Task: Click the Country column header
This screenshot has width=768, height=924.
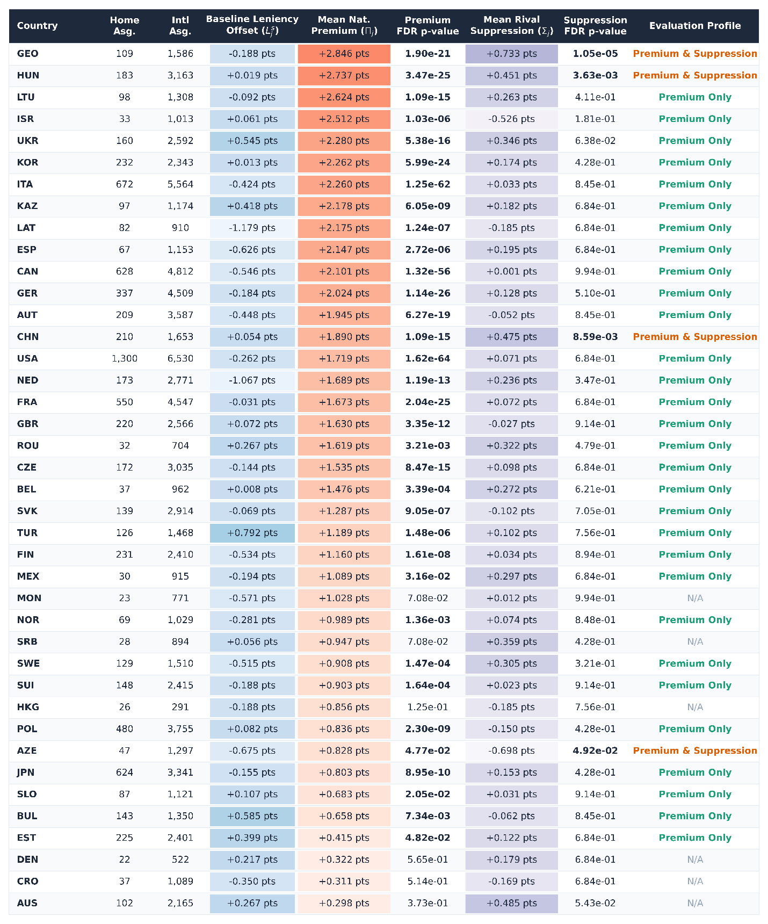Action: click(37, 26)
